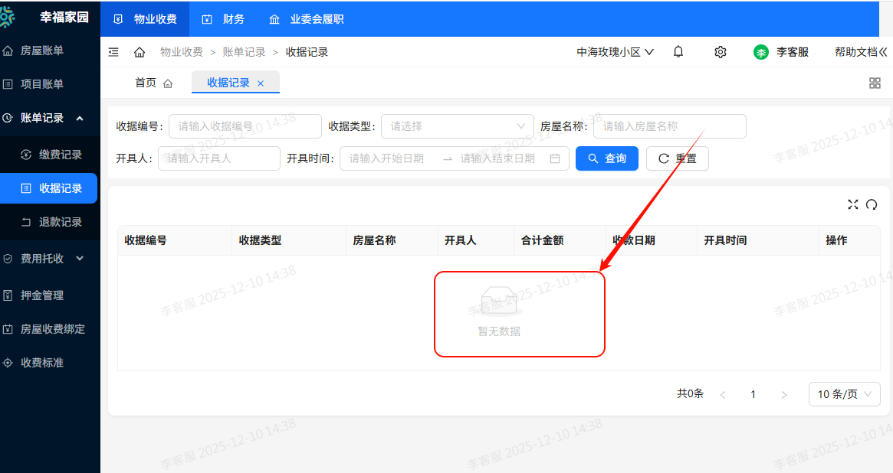Screen dimensions: 893x473
Task: Open notifications via bell icon
Action: click(678, 51)
